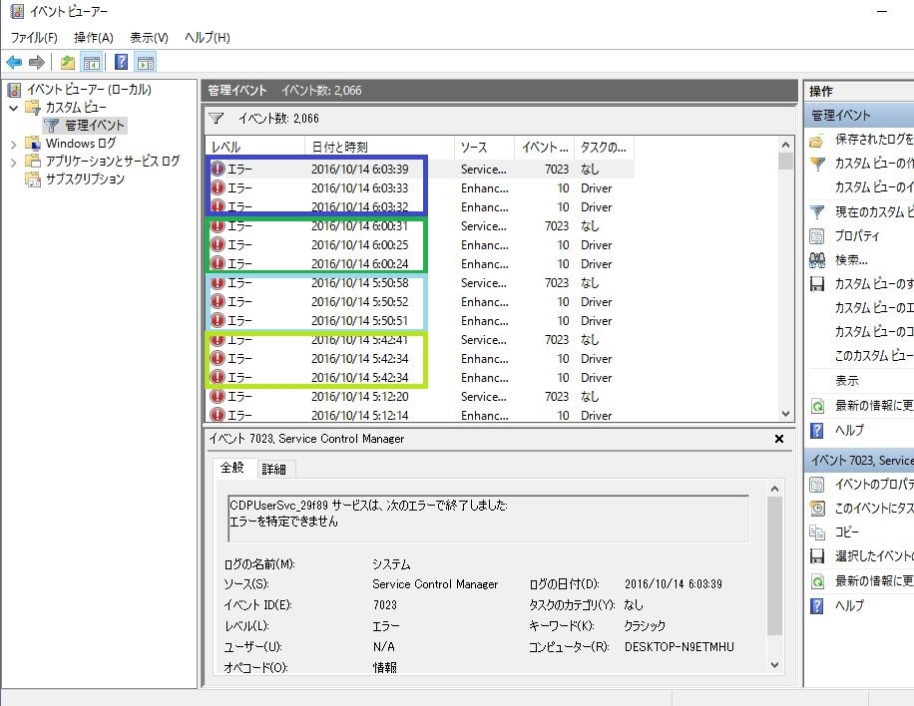Click the funnel icon for カスタム ビューの作成
The height and width of the screenshot is (706, 914).
(x=817, y=164)
